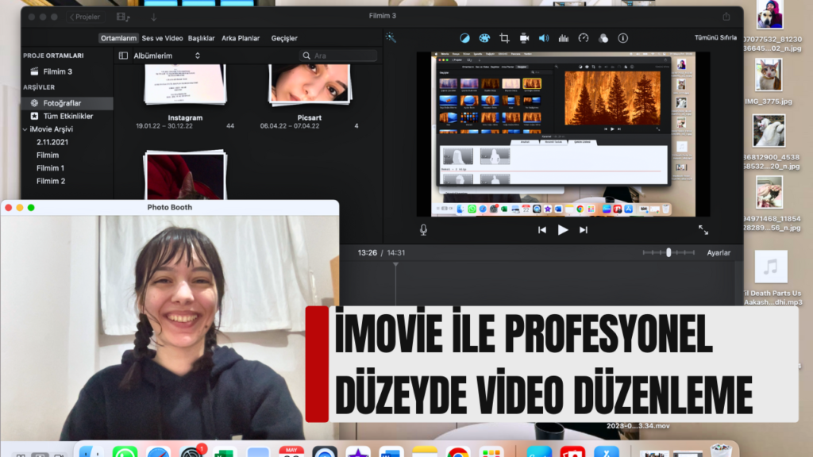Collapse the iMovie Arşivi tree
The image size is (813, 457).
tap(25, 129)
